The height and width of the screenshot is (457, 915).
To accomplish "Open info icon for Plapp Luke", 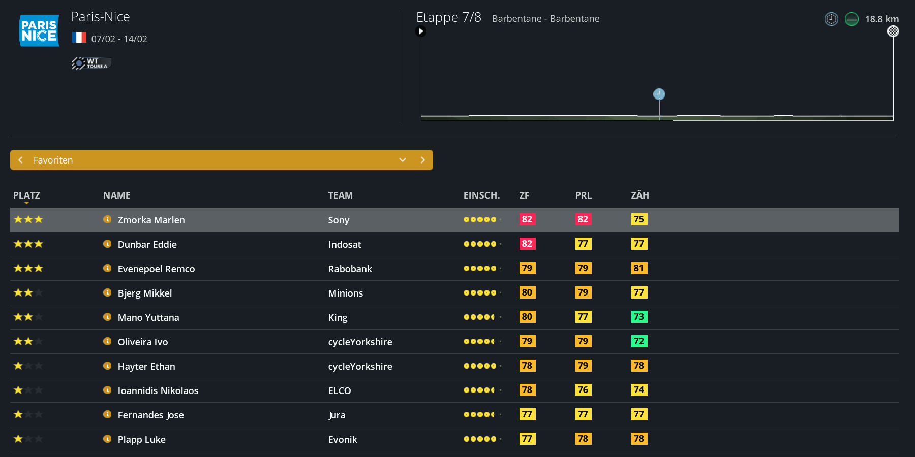I will pos(107,439).
